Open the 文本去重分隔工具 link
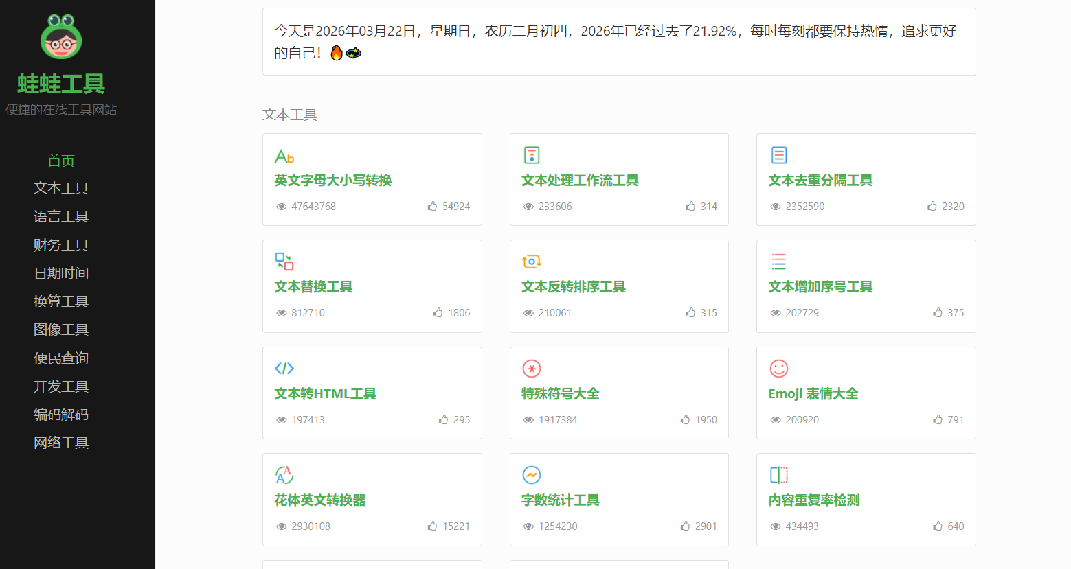Image resolution: width=1071 pixels, height=569 pixels. (x=820, y=181)
